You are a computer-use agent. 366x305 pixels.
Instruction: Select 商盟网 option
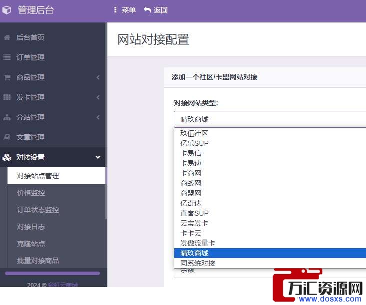pos(270,193)
